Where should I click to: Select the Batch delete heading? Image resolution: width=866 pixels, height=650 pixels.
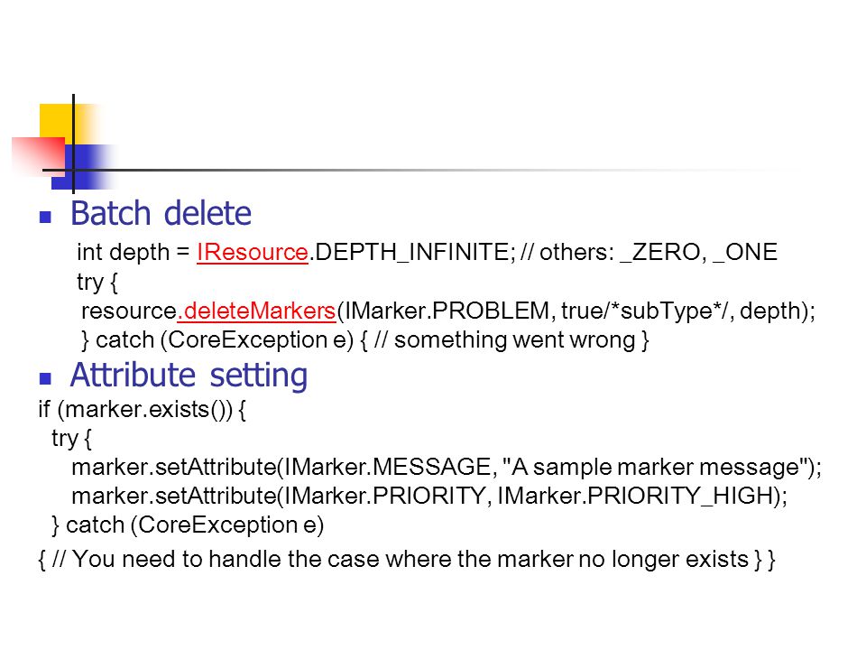click(161, 213)
